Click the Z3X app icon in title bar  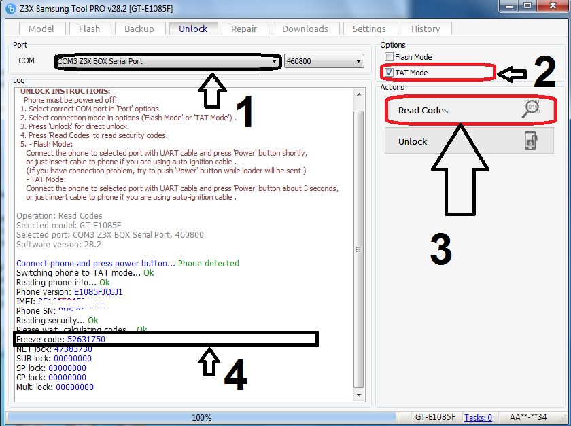point(12,8)
